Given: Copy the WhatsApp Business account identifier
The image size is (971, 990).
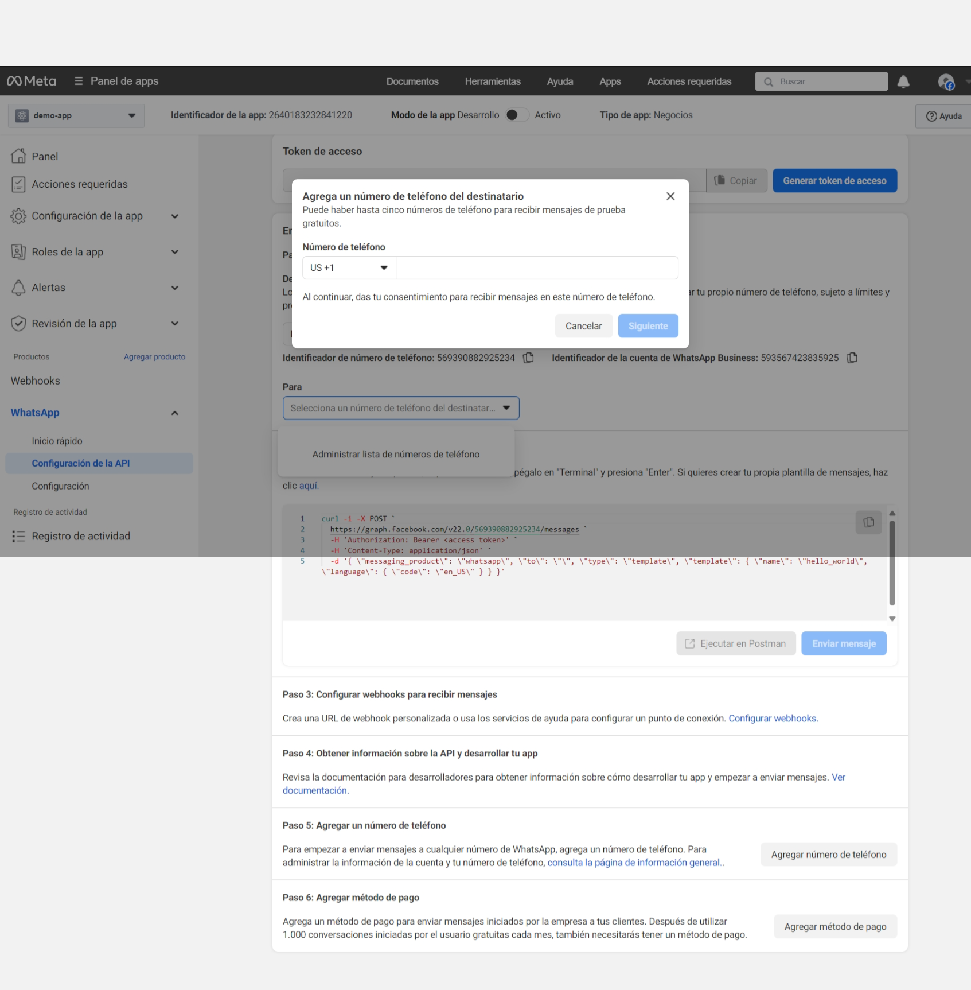Looking at the screenshot, I should pyautogui.click(x=852, y=358).
